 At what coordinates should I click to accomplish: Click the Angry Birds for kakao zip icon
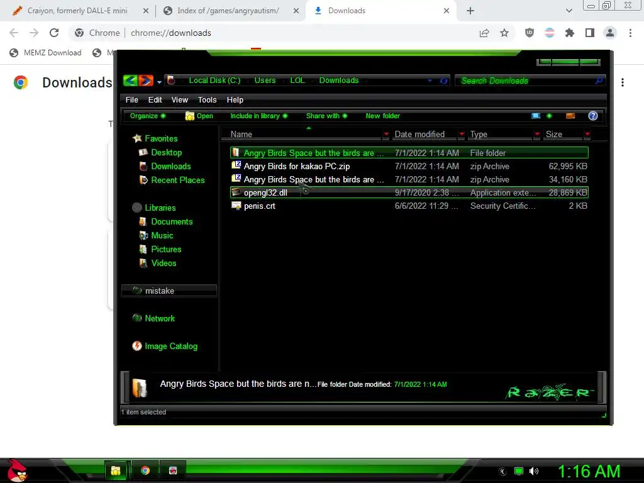click(236, 165)
